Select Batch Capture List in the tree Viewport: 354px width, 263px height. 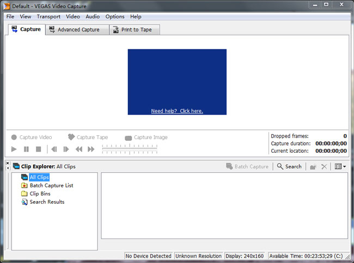52,185
